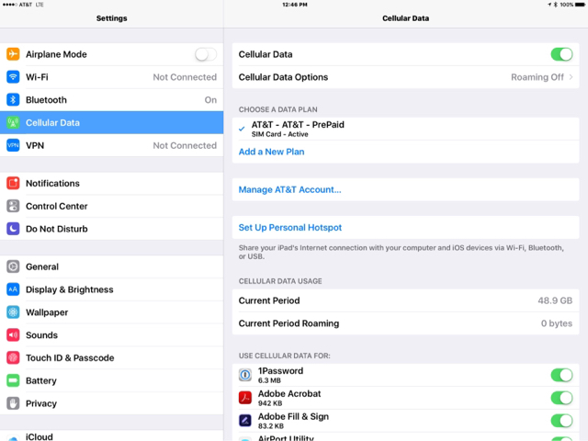Viewport: 588px width, 441px height.
Task: Tap the Bluetooth icon in sidebar
Action: coord(13,100)
